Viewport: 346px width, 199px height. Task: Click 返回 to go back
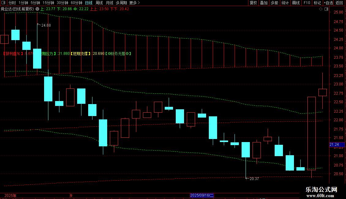click(339, 3)
